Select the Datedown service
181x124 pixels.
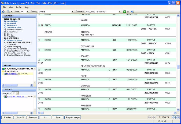10,44
